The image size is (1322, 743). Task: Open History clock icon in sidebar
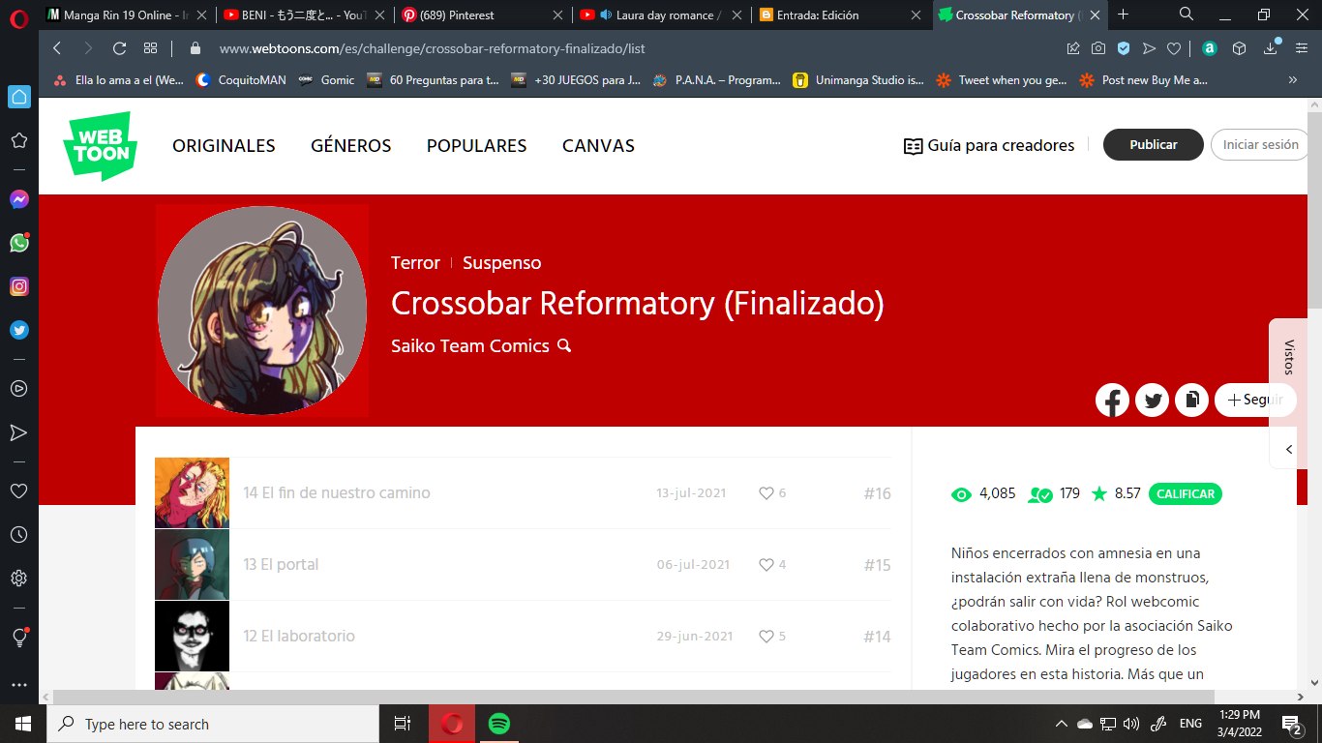[19, 535]
